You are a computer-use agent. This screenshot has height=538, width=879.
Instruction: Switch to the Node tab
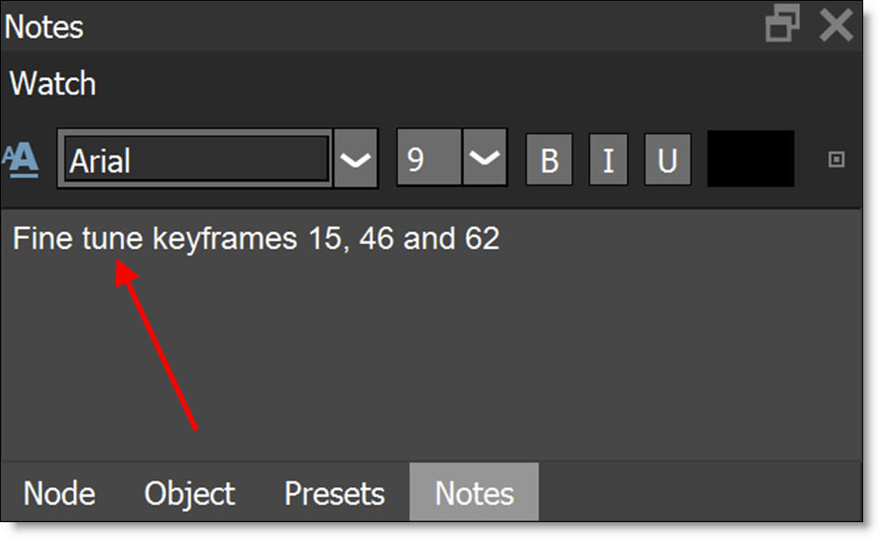(x=60, y=493)
